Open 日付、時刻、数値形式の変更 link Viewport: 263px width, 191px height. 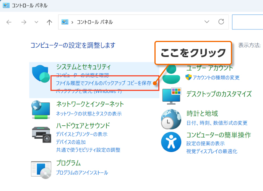(x=217, y=123)
